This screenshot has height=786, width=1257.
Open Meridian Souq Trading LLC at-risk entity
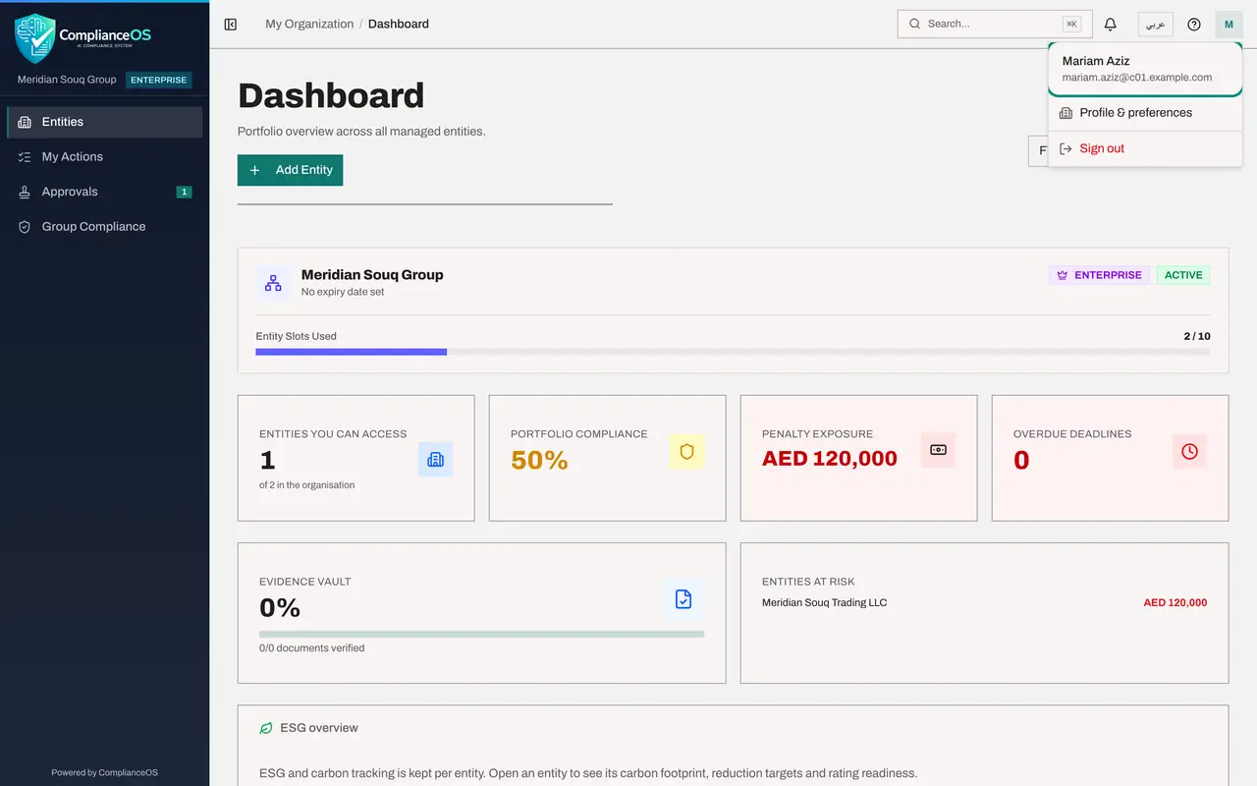[x=824, y=603]
